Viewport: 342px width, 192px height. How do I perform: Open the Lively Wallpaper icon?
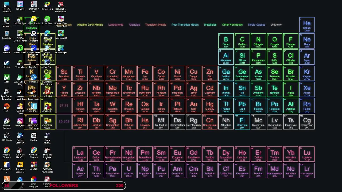tap(34, 182)
